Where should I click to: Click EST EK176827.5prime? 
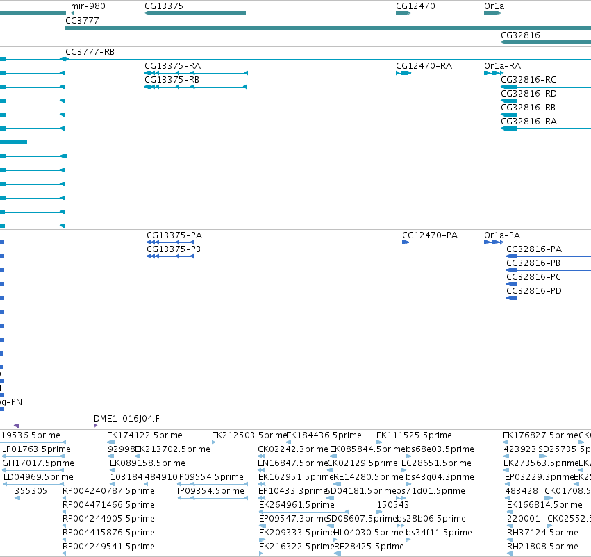[540, 435]
